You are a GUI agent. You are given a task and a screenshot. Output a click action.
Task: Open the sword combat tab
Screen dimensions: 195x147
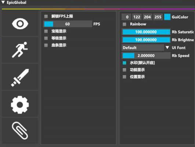pos(20,77)
